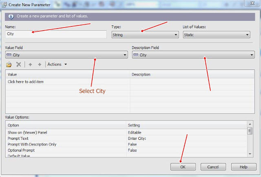Click the Editable setting value
Viewport: 261px width, 177px height.
135,132
